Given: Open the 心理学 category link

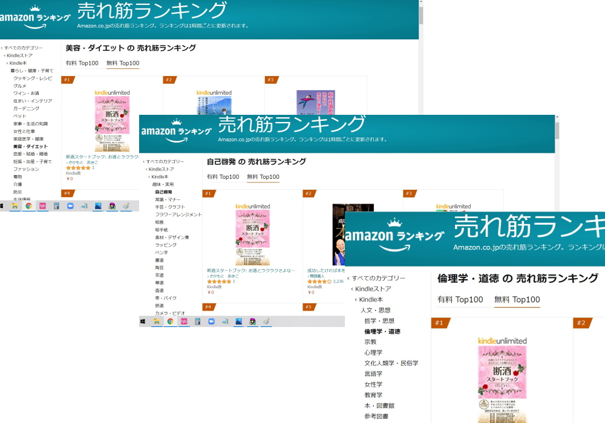Looking at the screenshot, I should (373, 352).
